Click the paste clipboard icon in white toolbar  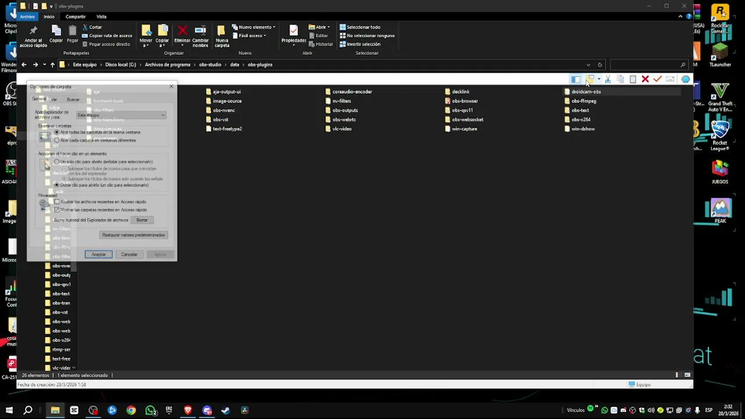coord(633,79)
